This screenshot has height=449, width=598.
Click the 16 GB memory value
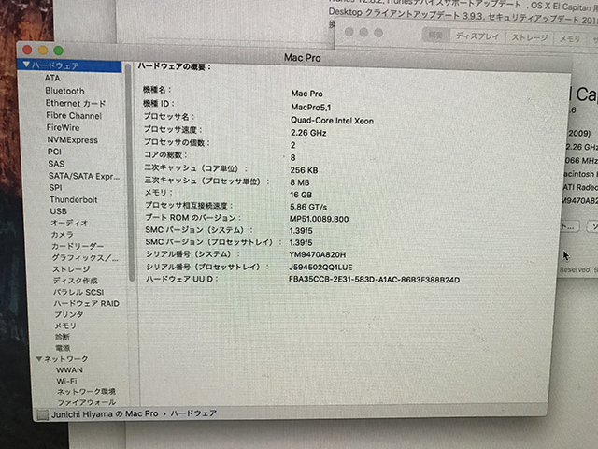[301, 195]
